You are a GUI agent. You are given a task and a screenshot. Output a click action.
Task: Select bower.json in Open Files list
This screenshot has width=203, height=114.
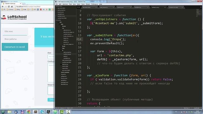point(61,12)
